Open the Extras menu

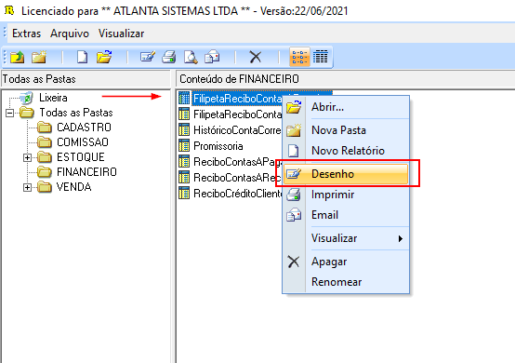tap(26, 34)
